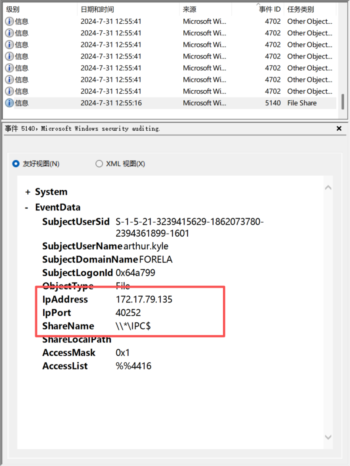The height and width of the screenshot is (466, 350).
Task: Click info icon in topmost 4702 row
Action: (9, 21)
